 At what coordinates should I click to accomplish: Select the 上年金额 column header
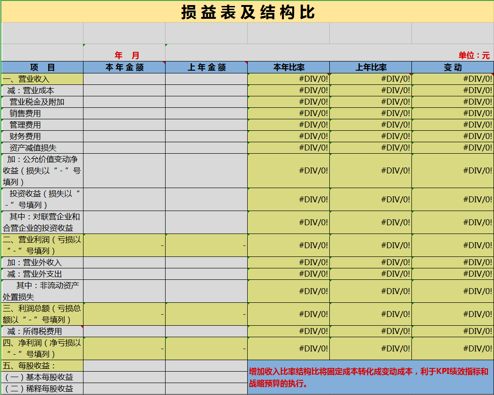coord(206,67)
